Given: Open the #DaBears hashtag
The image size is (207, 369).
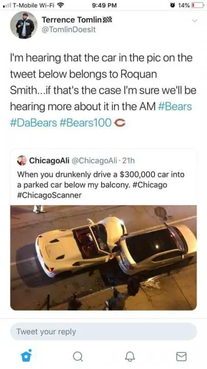Looking at the screenshot, I should [x=33, y=123].
